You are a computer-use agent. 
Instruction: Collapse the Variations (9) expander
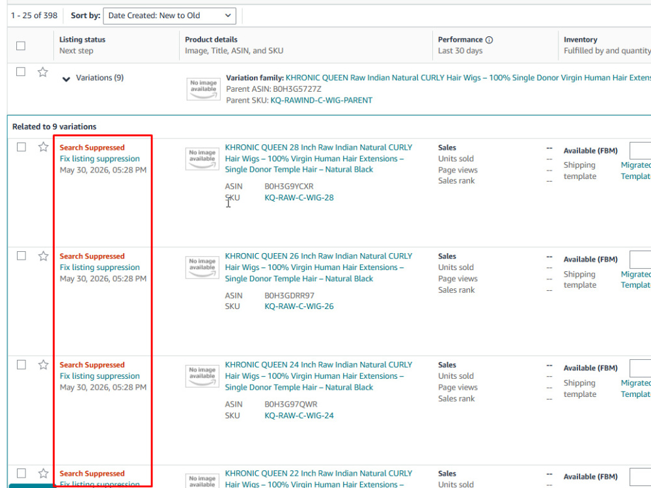(66, 79)
